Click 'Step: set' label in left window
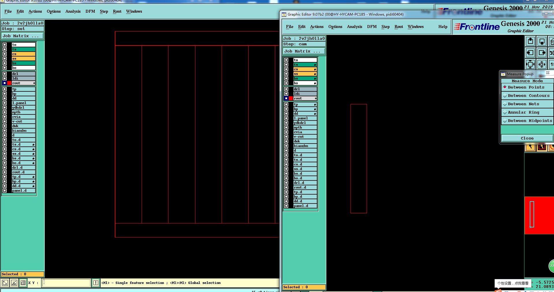 click(23, 29)
